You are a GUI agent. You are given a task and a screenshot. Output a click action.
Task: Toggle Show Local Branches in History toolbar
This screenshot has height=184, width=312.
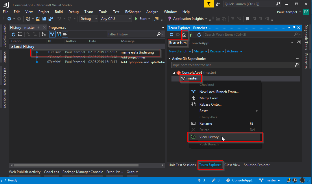(x=52, y=34)
